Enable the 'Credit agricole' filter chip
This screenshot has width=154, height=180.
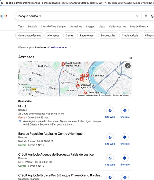coord(130,35)
